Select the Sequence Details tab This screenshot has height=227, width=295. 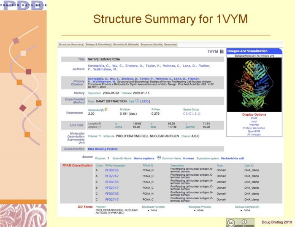click(x=151, y=44)
